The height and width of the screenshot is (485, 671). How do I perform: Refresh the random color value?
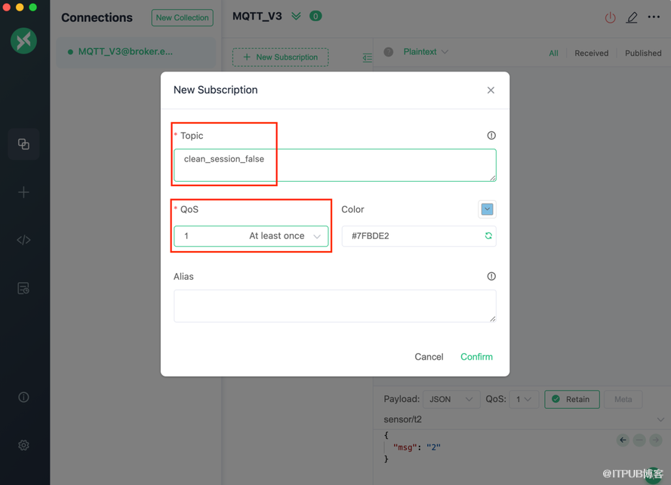[488, 236]
